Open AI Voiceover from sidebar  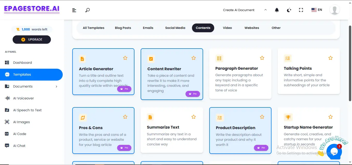click(23, 98)
